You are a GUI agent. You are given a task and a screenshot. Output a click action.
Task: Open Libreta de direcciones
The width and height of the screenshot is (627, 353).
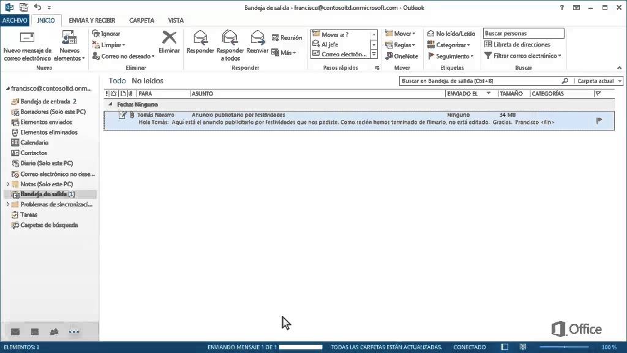tap(517, 44)
